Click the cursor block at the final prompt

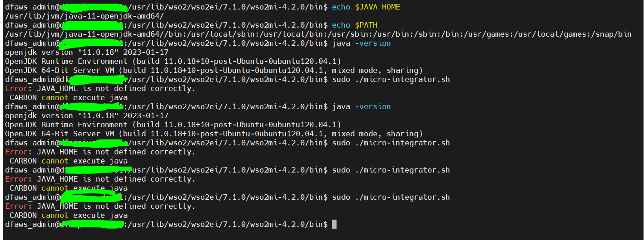click(x=334, y=224)
